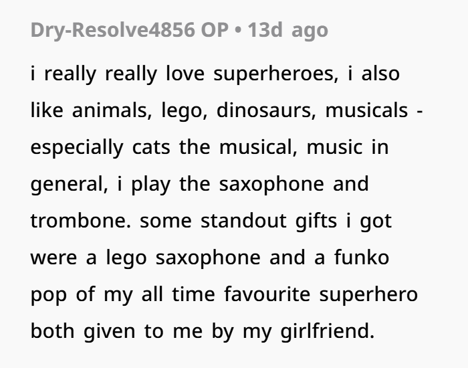Click the word "both" starting the last line
The width and height of the screenshot is (468, 368).
tap(53, 331)
